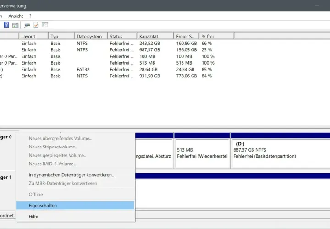Select Neues übergreifendes Volume entry
Image resolution: width=330 pixels, height=229 pixels.
pos(75,139)
